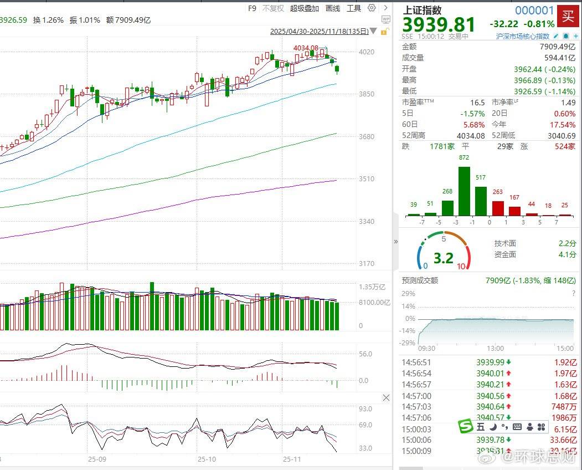Open the 超级叠加 menu
Image resolution: width=582 pixels, height=470 pixels.
tap(305, 8)
